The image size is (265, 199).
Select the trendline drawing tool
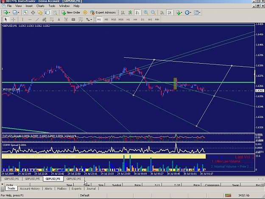click(x=37, y=20)
